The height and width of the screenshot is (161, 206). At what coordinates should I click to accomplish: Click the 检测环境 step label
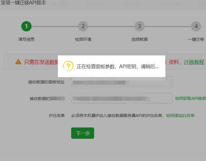pyautogui.click(x=83, y=39)
